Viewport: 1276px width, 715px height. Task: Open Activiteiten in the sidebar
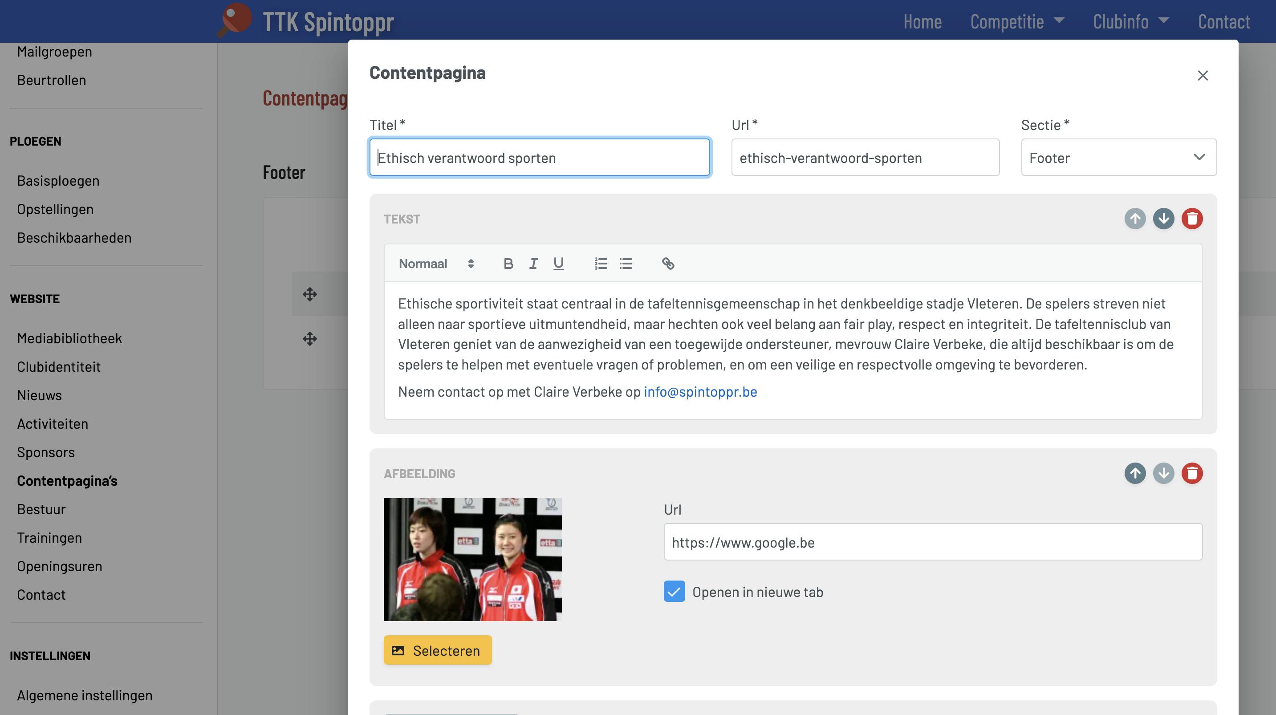point(53,424)
